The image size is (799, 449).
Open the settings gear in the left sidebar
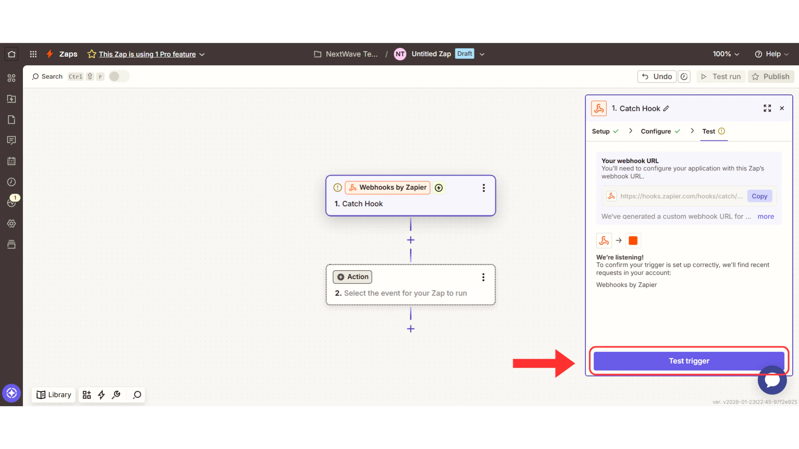point(11,223)
